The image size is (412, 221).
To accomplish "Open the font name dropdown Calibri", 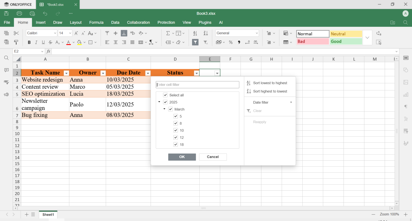I will (x=42, y=33).
